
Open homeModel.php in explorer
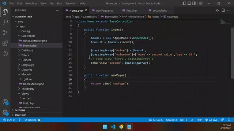34,84
